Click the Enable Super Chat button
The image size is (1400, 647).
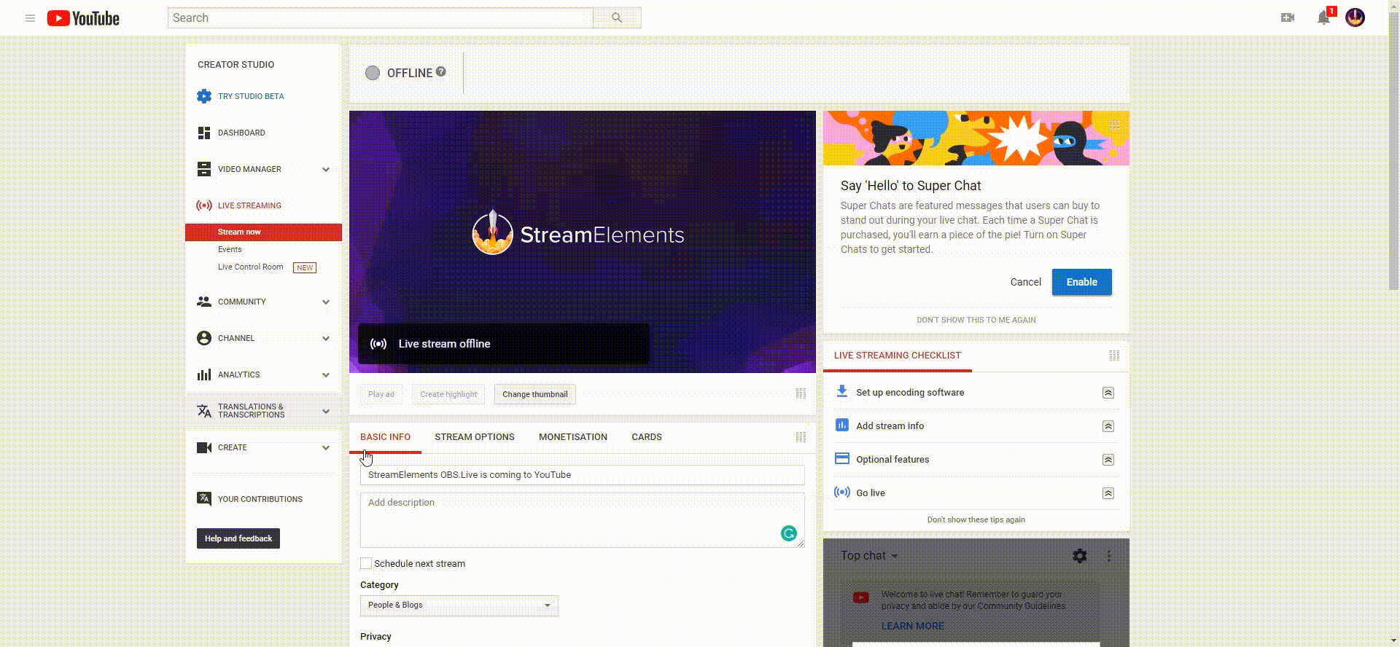point(1082,282)
